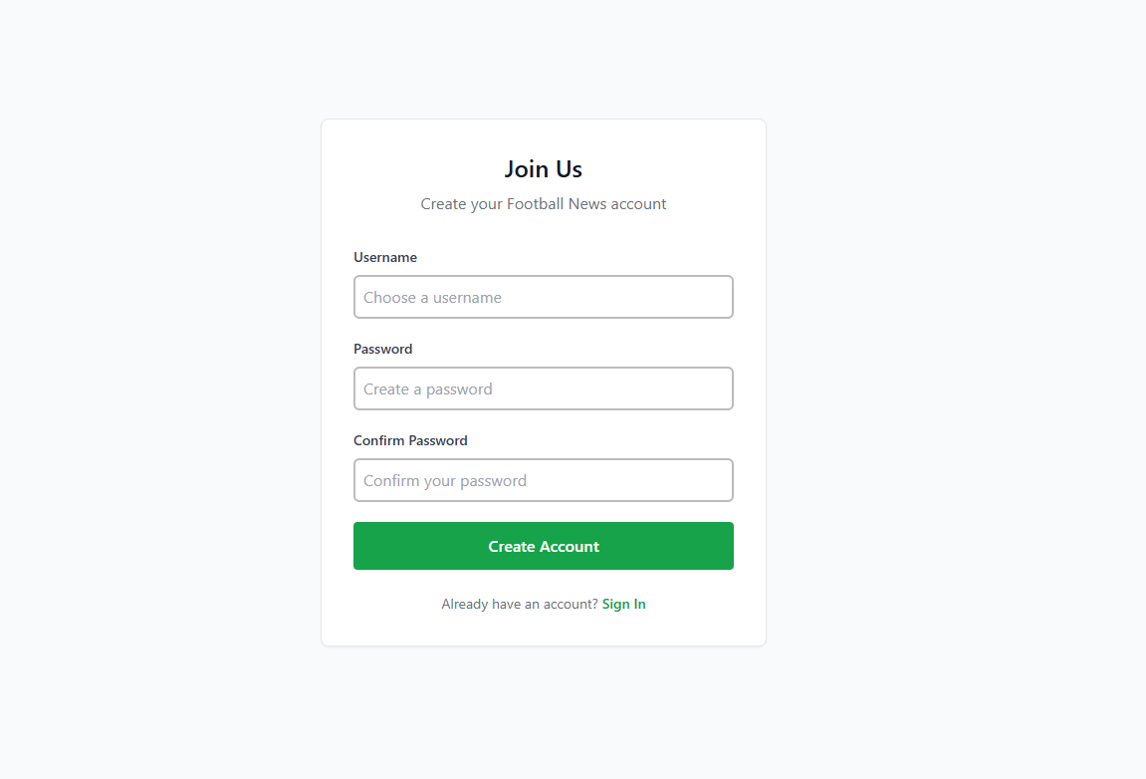Click the Username input field
The height and width of the screenshot is (779, 1146).
tap(543, 297)
